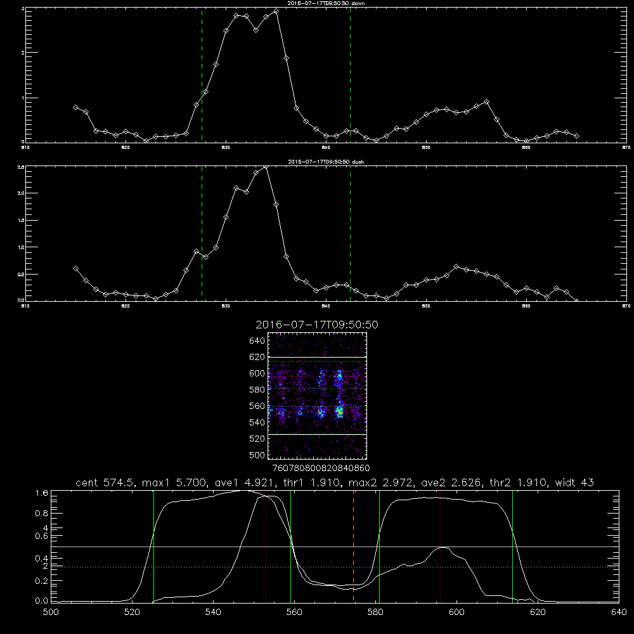
Task: Click the '760780800820840860' axis labels under the image
Action: tap(321, 468)
